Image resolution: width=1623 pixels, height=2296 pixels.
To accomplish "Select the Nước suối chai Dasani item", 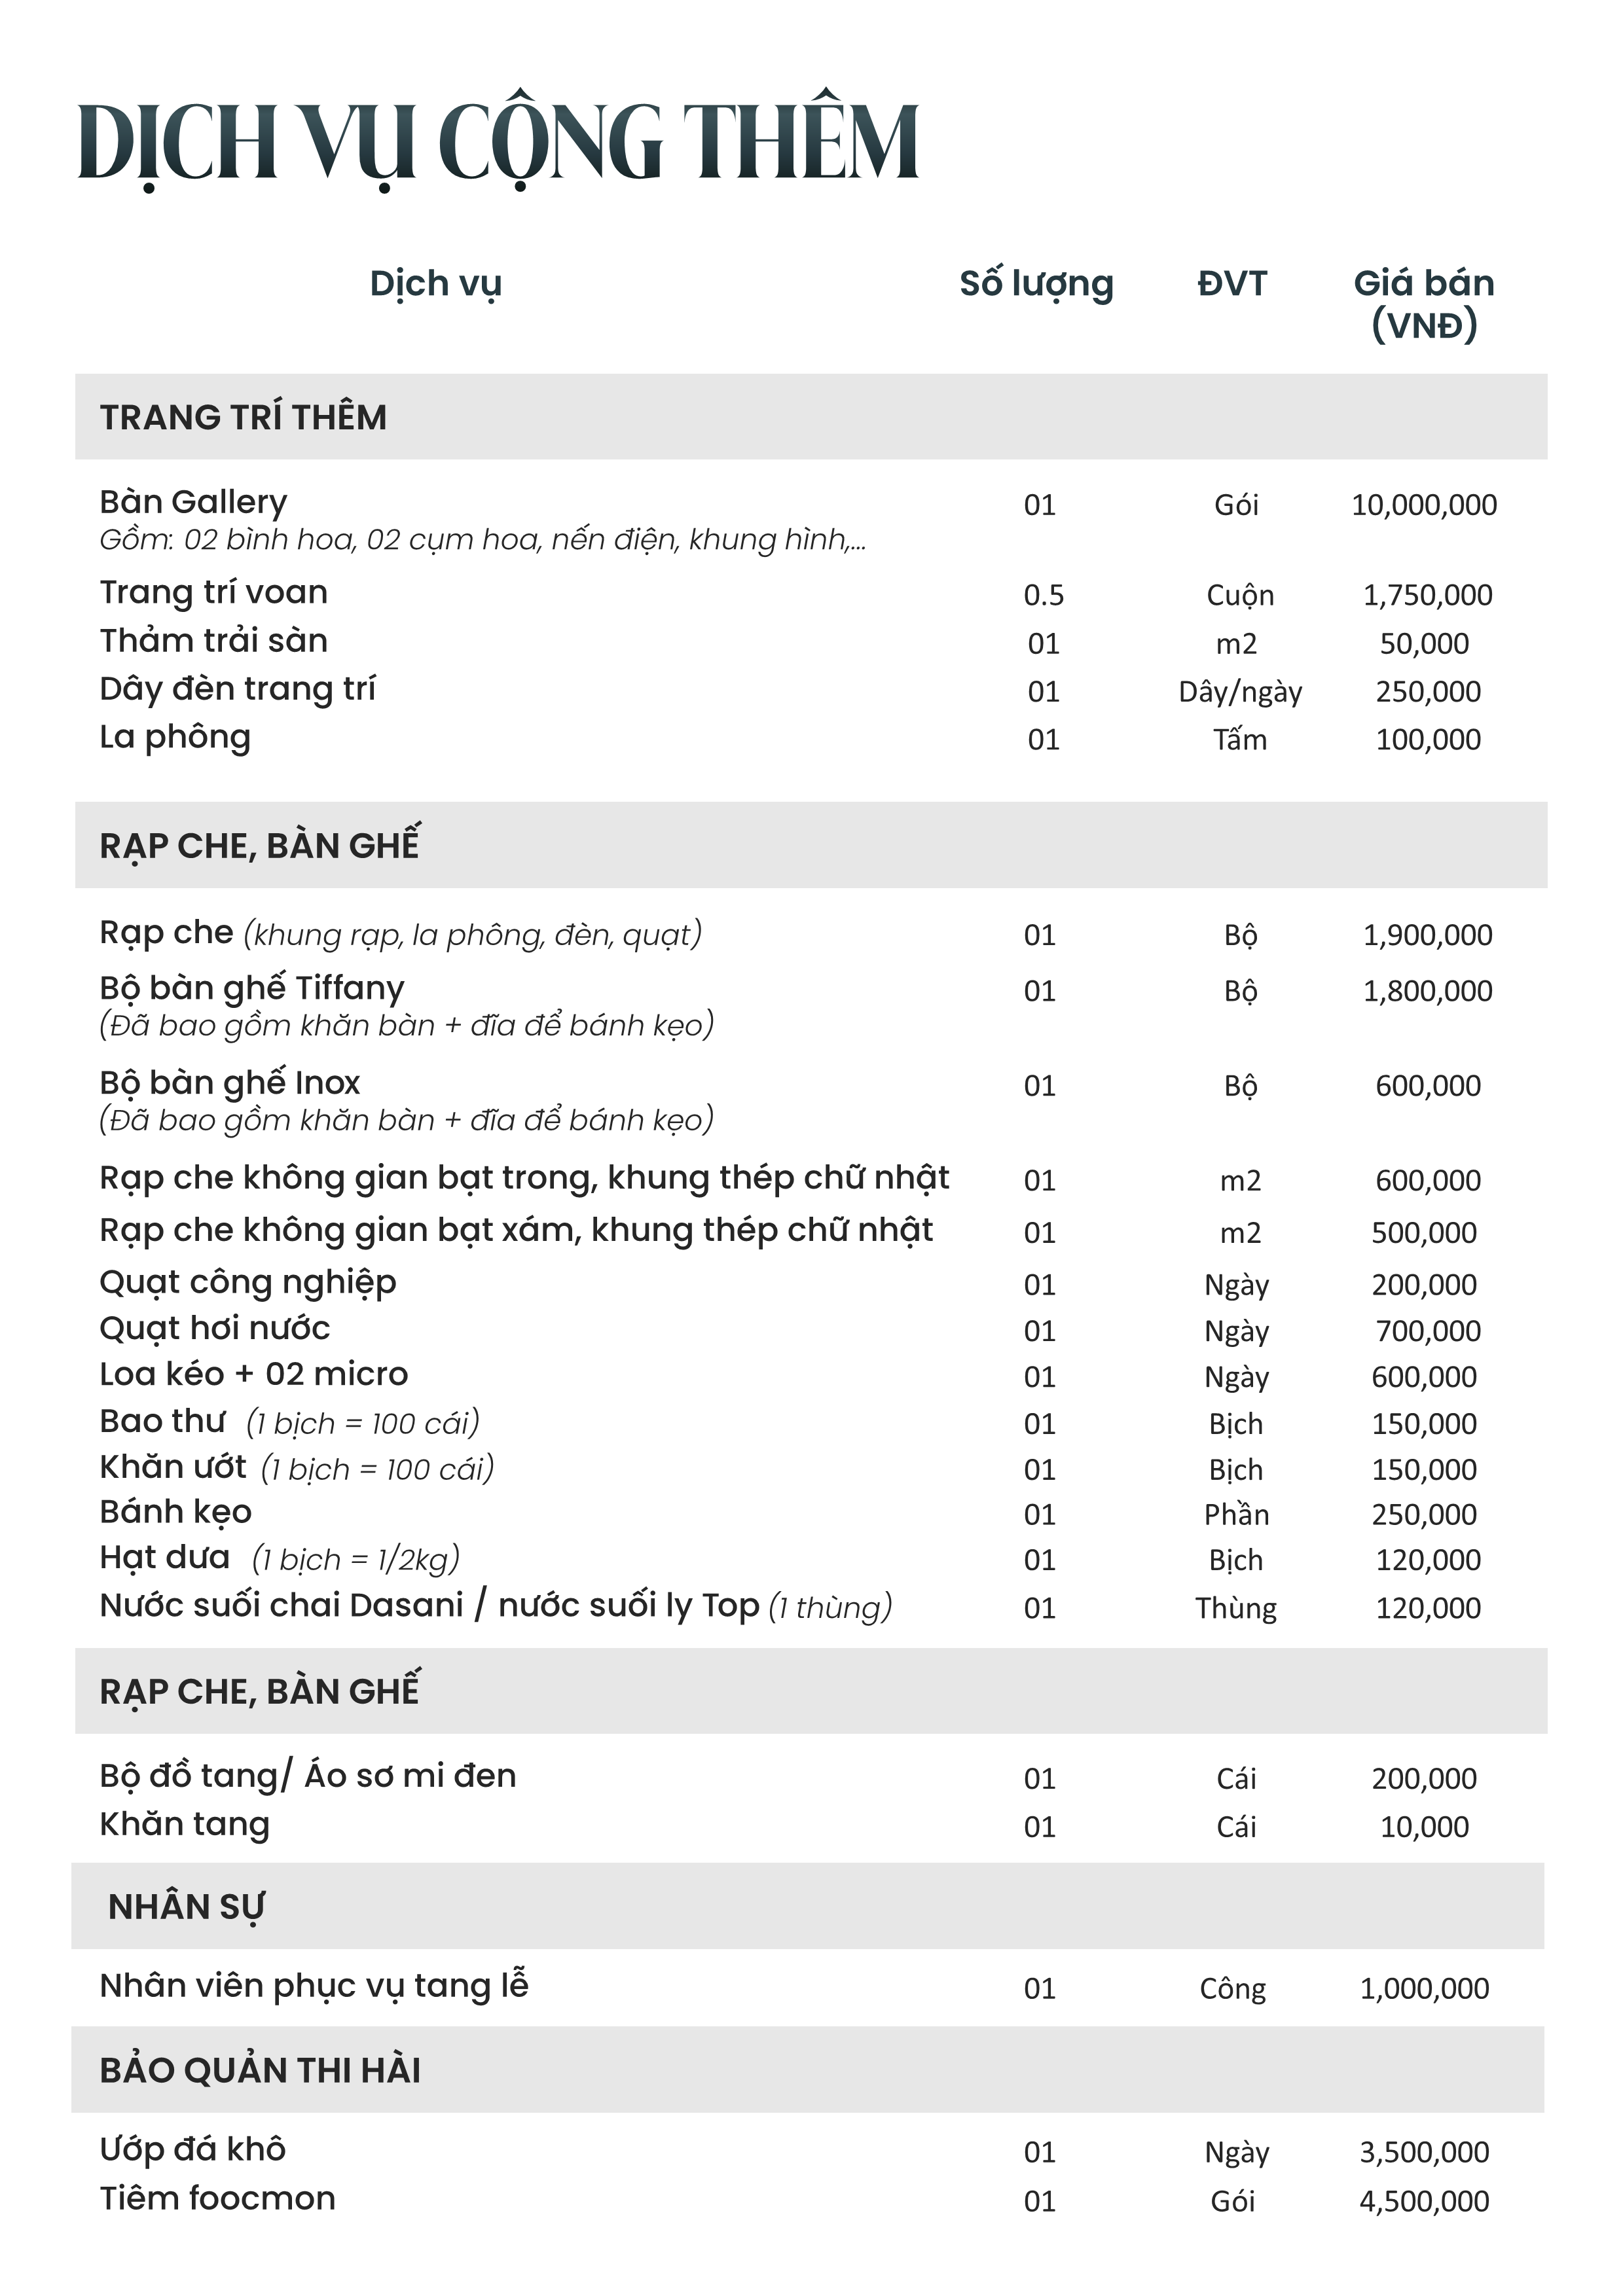I will [496, 1606].
